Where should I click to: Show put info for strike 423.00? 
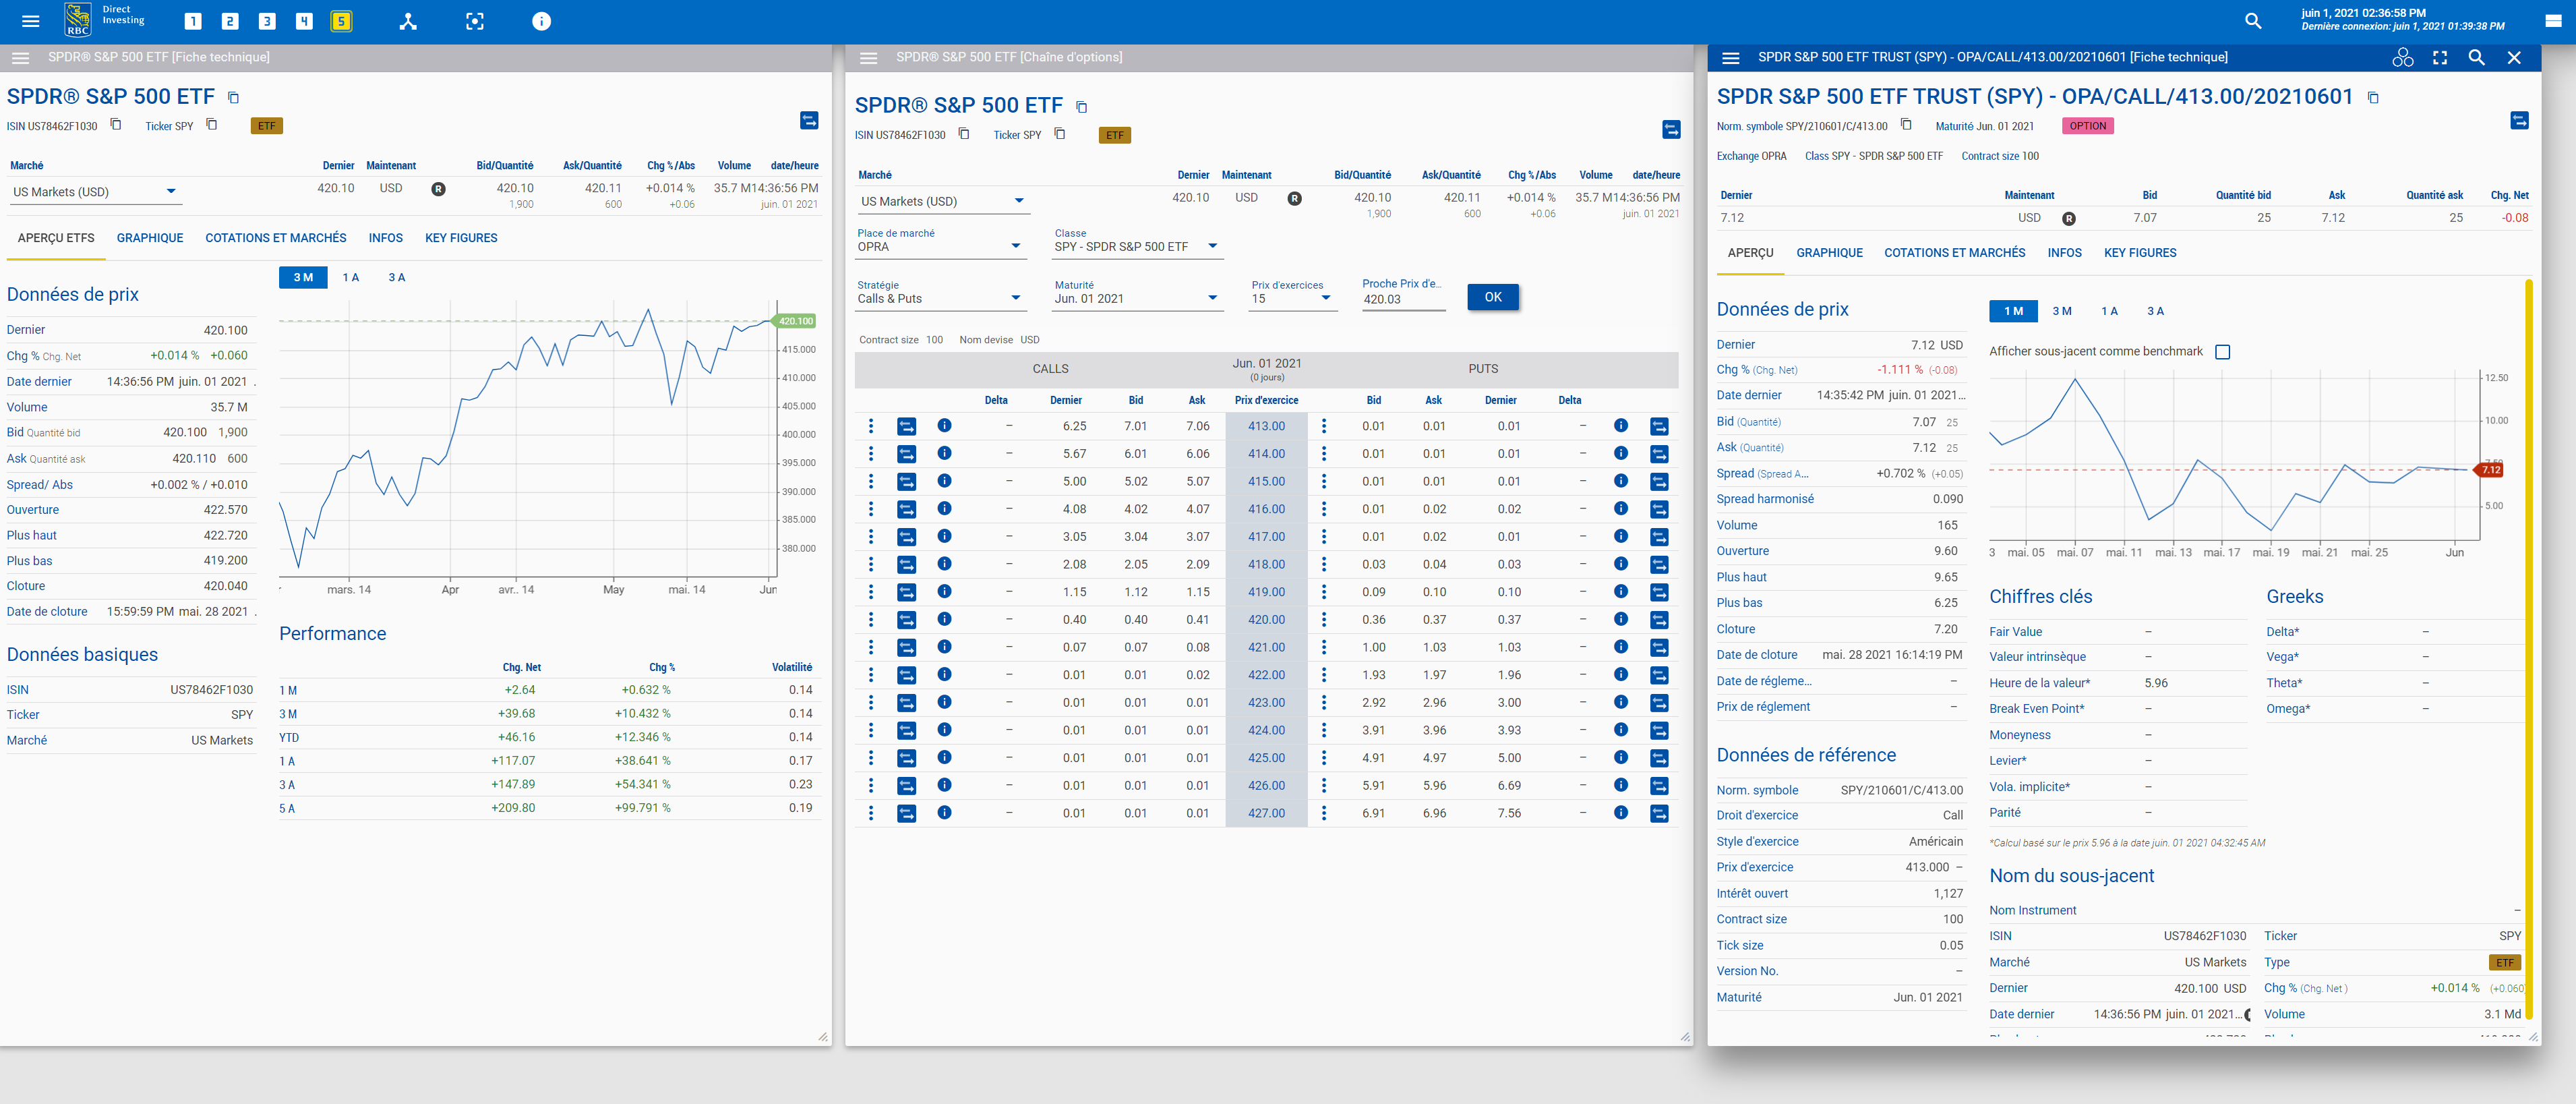(x=1620, y=702)
